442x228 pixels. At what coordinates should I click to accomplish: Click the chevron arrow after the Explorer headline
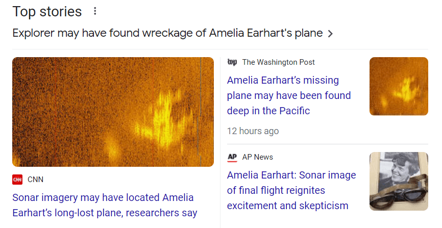click(x=330, y=34)
